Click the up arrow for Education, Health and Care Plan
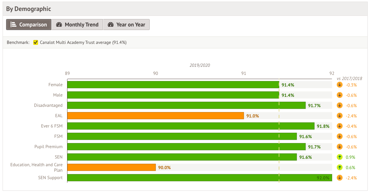The width and height of the screenshot is (370, 193). [339, 168]
